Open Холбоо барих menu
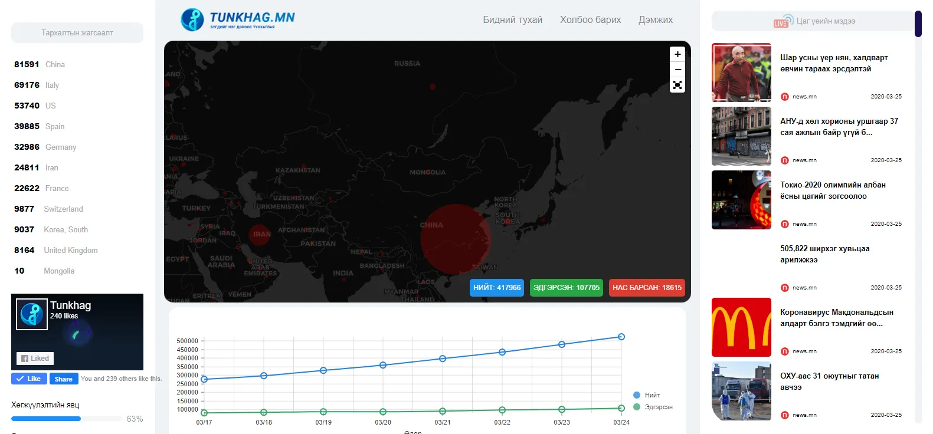This screenshot has width=933, height=434. (x=590, y=19)
